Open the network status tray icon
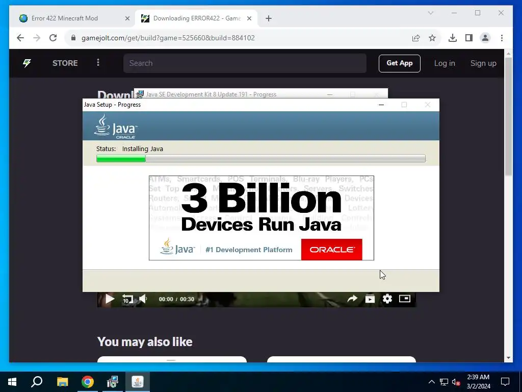Viewport: 522px width, 392px height. coord(444,382)
